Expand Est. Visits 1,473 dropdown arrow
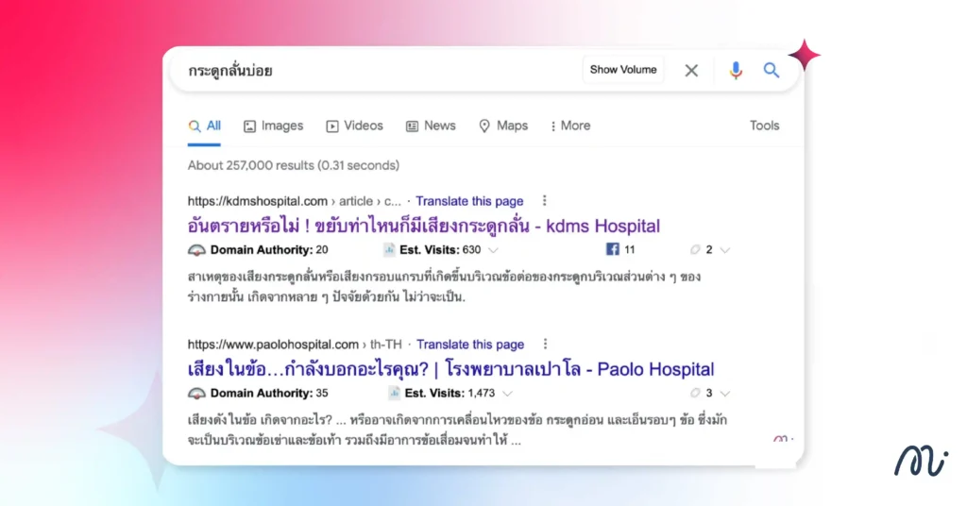 [x=507, y=394]
